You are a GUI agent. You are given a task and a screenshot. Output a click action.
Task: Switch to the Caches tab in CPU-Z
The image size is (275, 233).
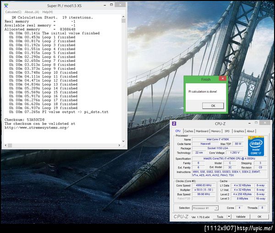[x=189, y=131]
